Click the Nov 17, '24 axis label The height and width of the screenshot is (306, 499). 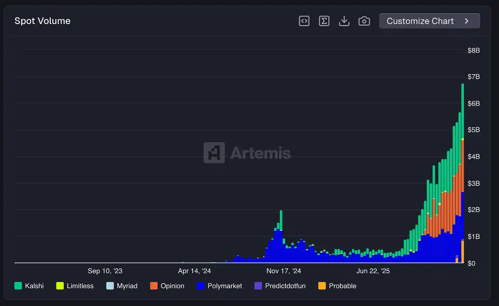[284, 271]
